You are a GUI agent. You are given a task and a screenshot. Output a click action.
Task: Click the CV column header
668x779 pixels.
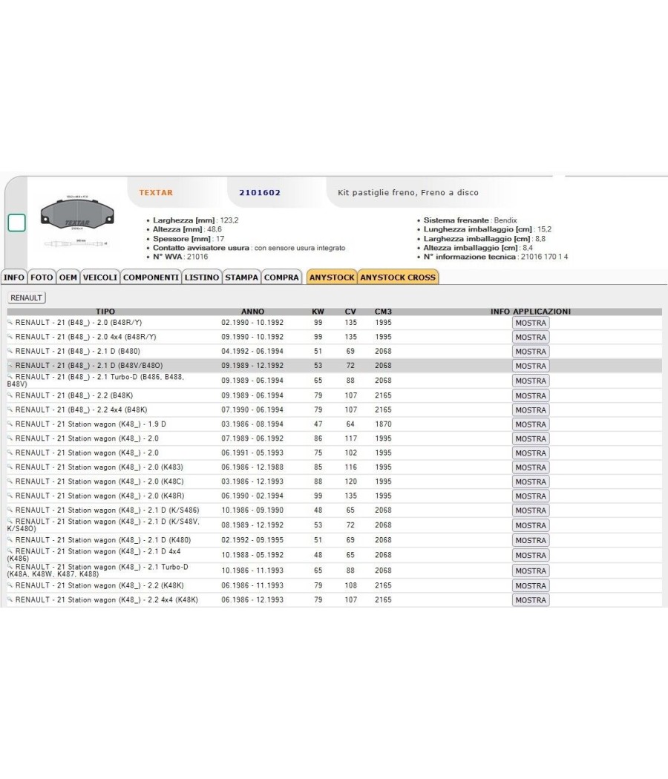pos(350,312)
